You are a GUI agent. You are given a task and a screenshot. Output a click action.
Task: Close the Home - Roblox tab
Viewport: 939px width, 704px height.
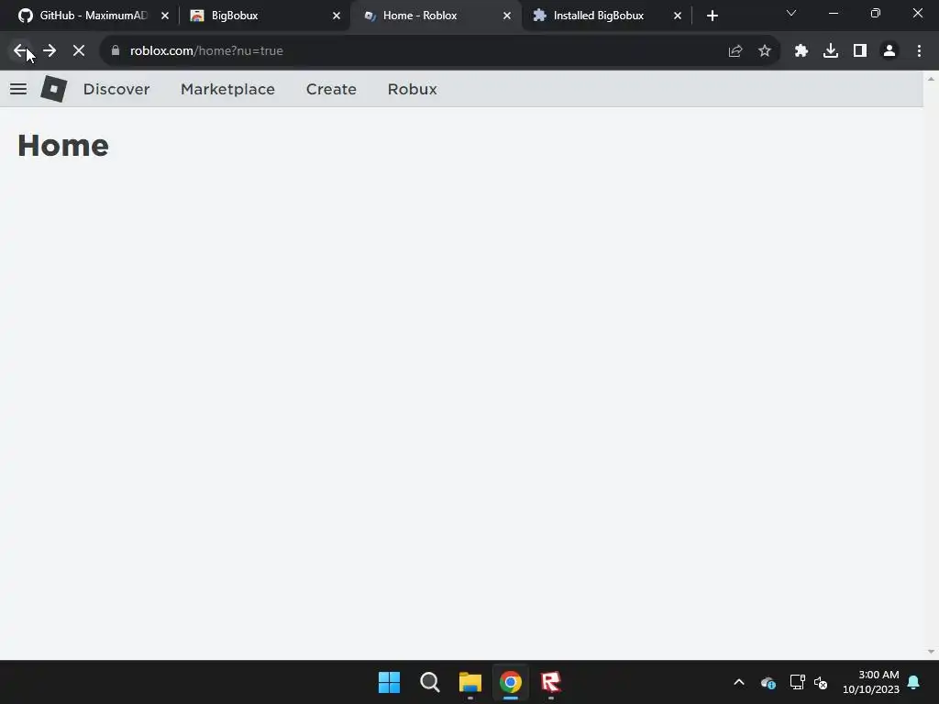(507, 16)
